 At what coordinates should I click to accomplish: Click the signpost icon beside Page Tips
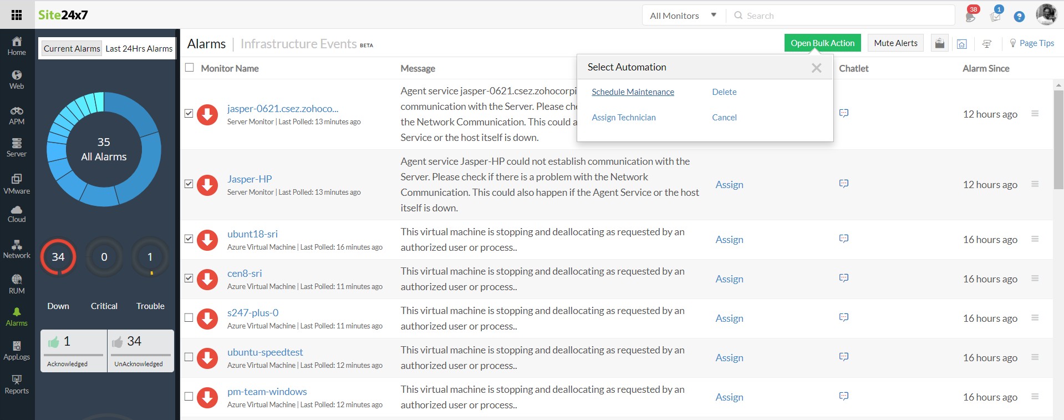pyautogui.click(x=987, y=44)
